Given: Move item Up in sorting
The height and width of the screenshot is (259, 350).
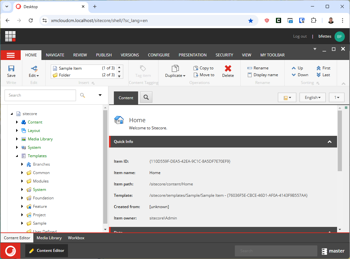Looking at the screenshot, I should (x=297, y=68).
